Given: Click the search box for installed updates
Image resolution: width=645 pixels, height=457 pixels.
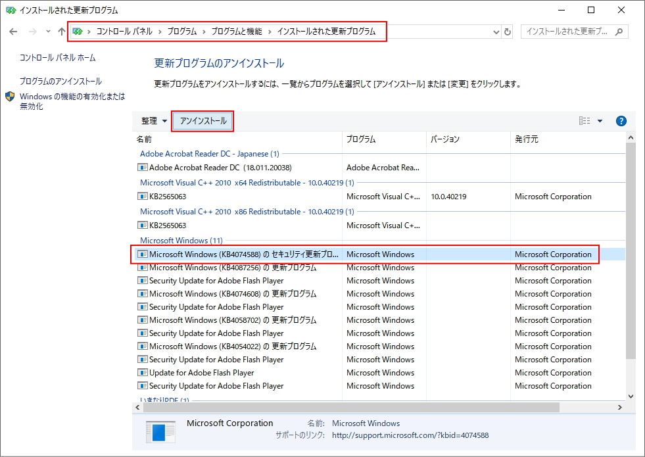Looking at the screenshot, I should (x=567, y=32).
